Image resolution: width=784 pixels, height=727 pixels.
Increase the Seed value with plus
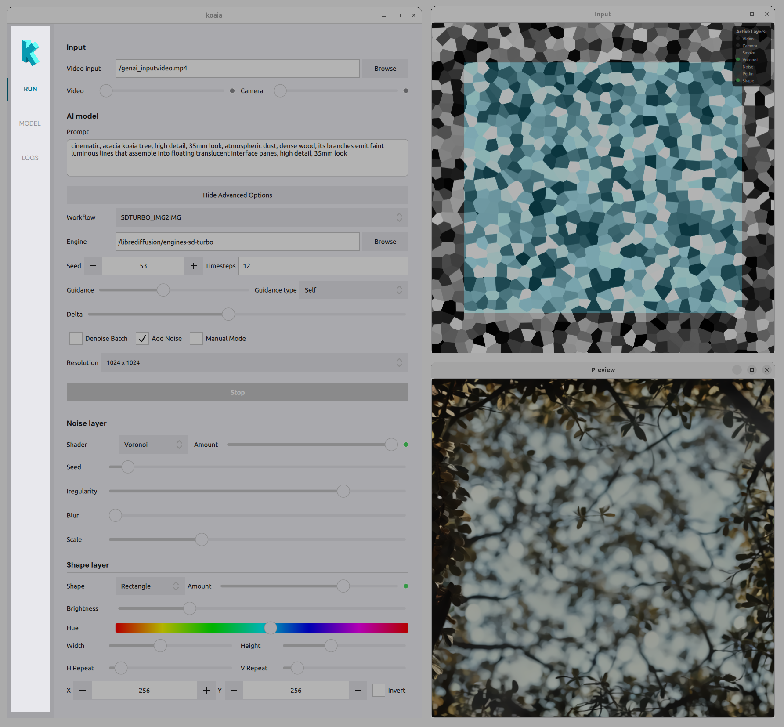point(194,266)
